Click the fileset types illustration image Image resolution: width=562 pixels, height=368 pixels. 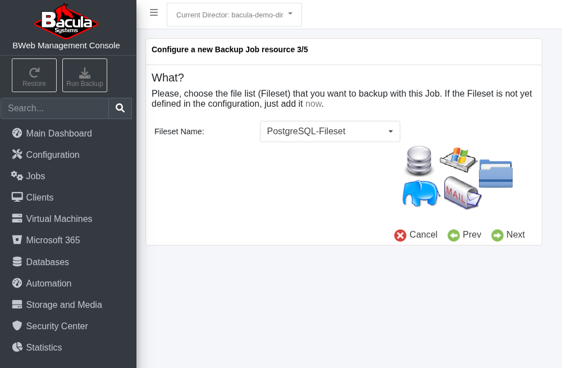tap(457, 177)
